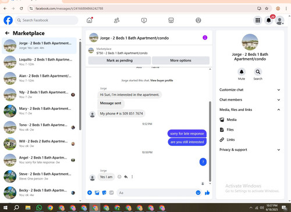Open the Files item in the side panel
291x212 pixels.
pyautogui.click(x=250, y=130)
